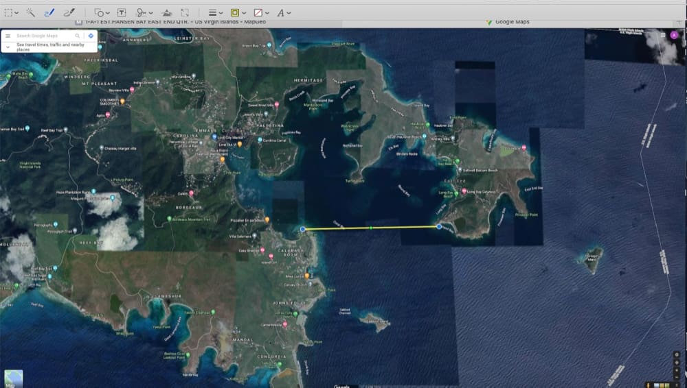Click the Reef Bay Trail pin
This screenshot has height=388, width=687.
(66, 130)
